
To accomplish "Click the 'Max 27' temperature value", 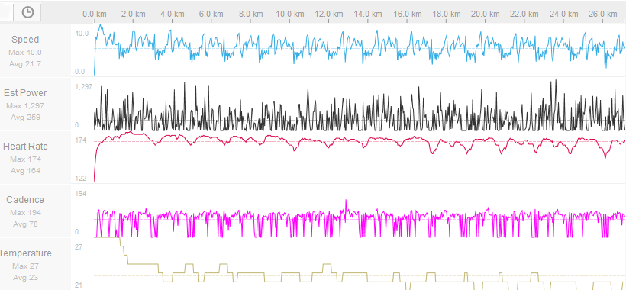I will point(25,266).
